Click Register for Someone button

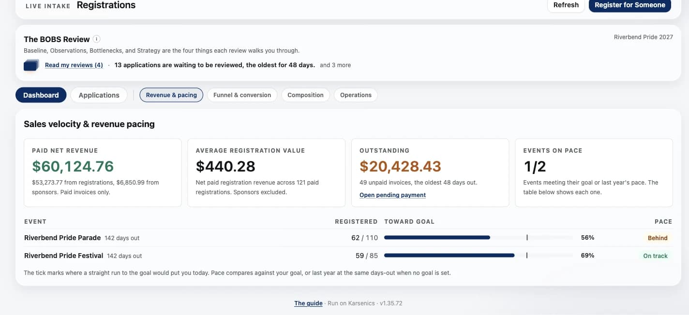pyautogui.click(x=630, y=5)
